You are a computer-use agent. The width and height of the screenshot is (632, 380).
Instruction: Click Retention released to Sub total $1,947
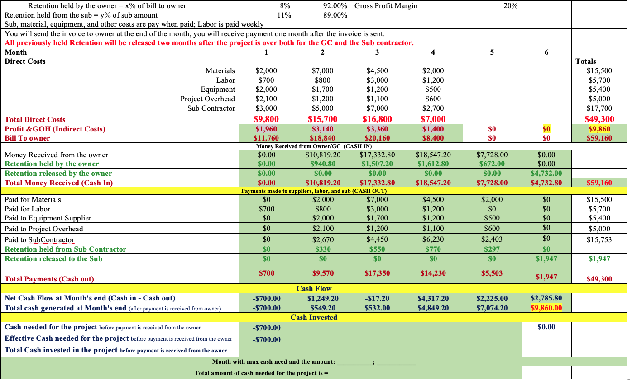click(x=599, y=258)
